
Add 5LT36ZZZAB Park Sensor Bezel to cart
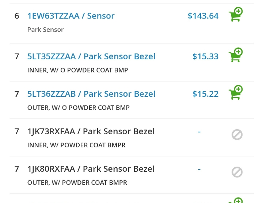click(x=236, y=92)
